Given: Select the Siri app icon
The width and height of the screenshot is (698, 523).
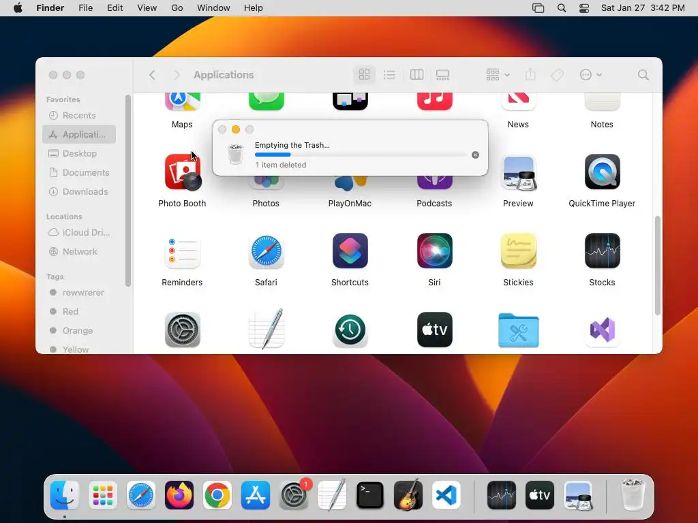Looking at the screenshot, I should [434, 251].
